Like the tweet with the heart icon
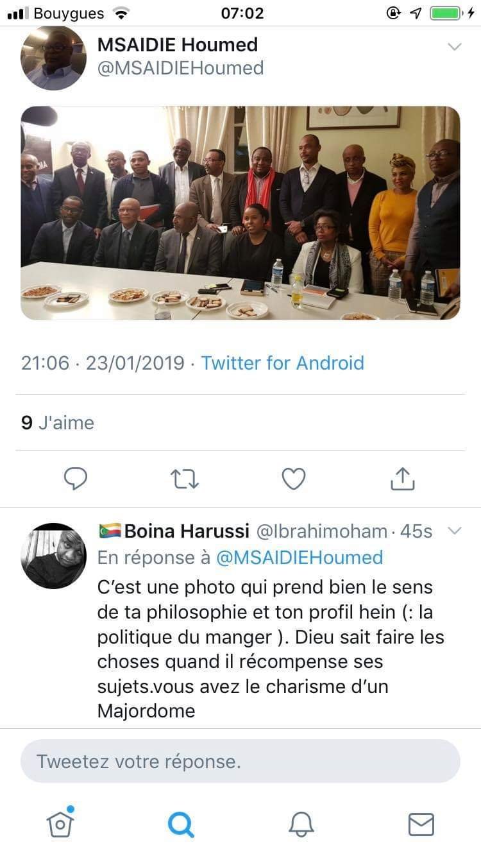 (294, 479)
